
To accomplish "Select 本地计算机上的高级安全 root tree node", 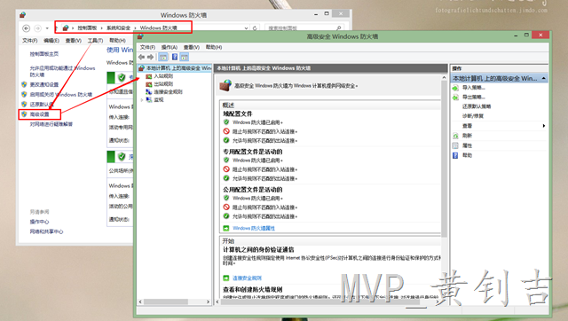I will (x=175, y=68).
